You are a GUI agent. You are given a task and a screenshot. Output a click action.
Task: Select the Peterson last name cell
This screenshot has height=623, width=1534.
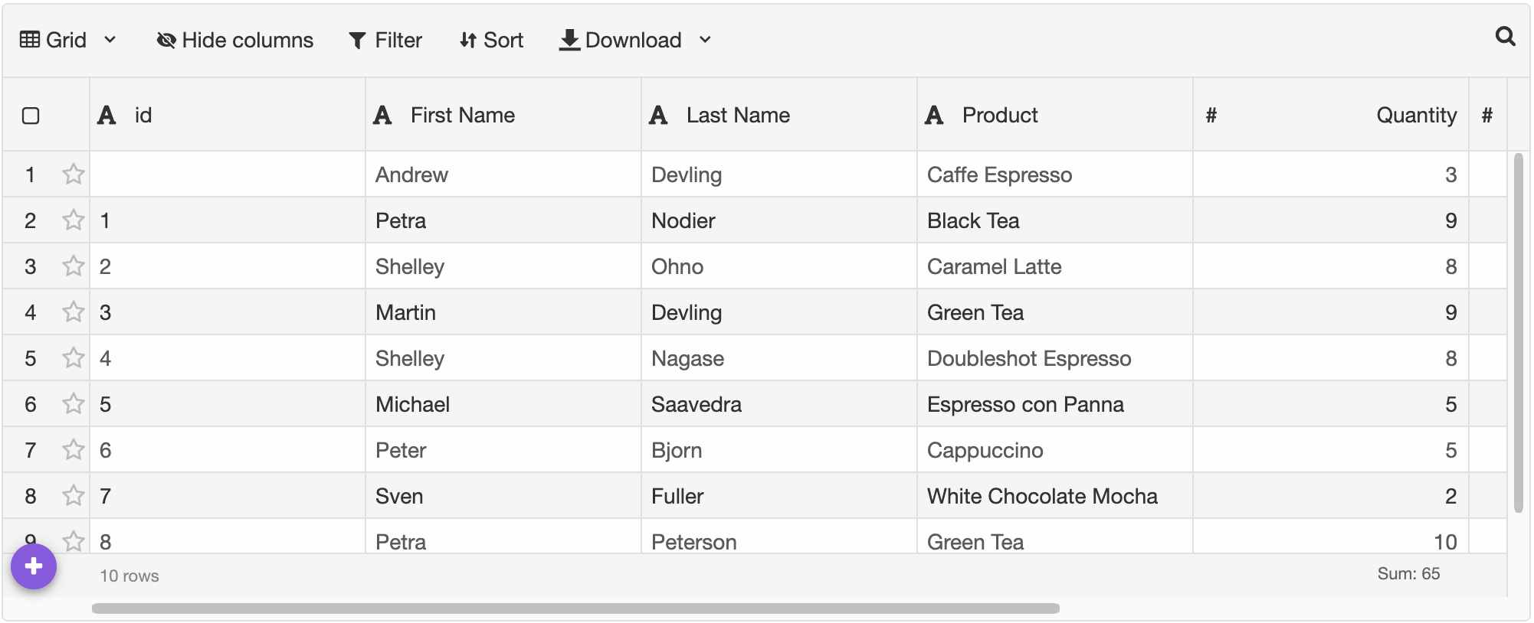coord(779,536)
